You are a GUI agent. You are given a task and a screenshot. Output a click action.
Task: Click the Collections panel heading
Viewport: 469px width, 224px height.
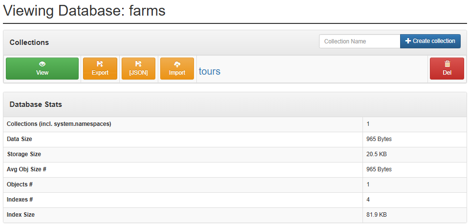tap(29, 42)
